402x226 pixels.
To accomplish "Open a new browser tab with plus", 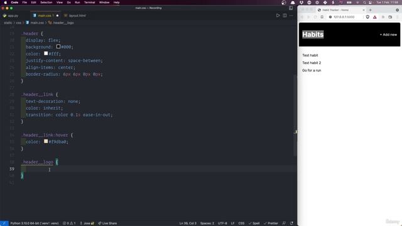I will 370,10.
